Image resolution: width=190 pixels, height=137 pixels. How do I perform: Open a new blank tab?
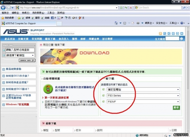59,23
